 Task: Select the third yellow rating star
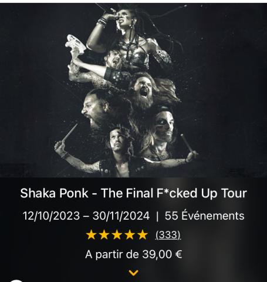click(117, 235)
